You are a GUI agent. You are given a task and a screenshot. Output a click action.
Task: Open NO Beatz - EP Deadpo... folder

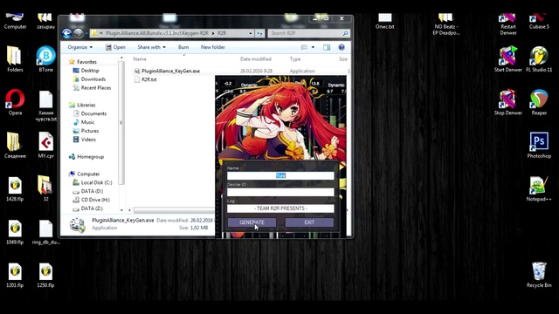[x=445, y=24]
